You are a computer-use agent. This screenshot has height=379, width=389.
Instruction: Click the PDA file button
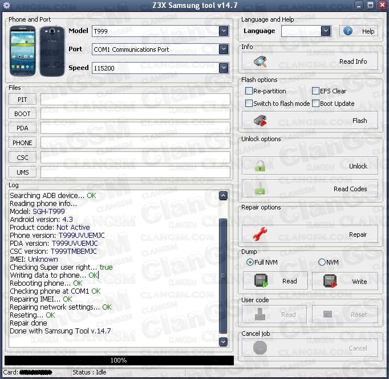(22, 128)
